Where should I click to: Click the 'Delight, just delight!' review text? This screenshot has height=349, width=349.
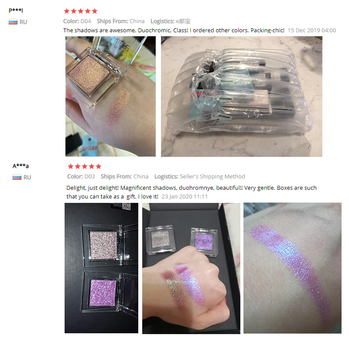[192, 192]
